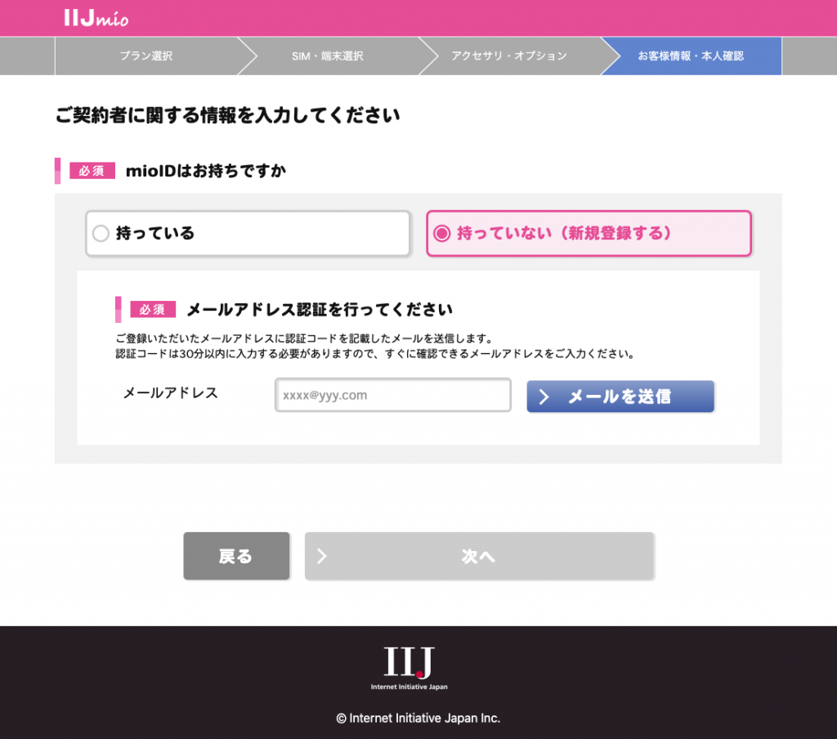Select 持っていない（新規登録する） radio option

click(589, 233)
